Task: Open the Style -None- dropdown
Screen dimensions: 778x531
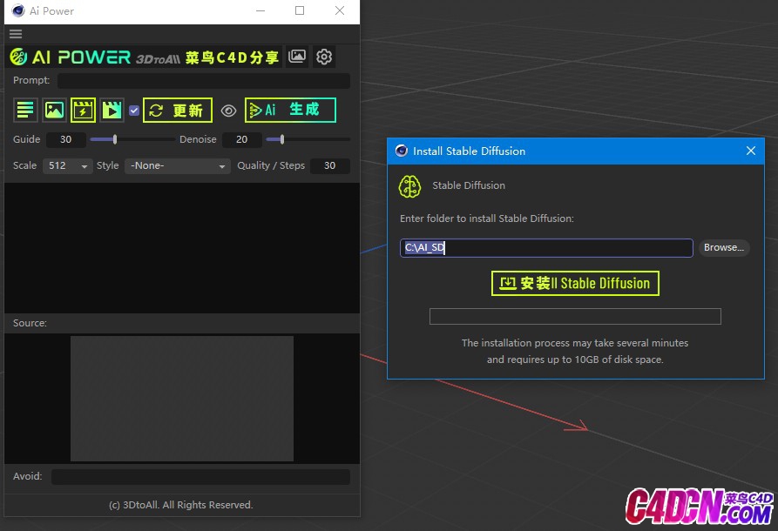Action: click(178, 165)
